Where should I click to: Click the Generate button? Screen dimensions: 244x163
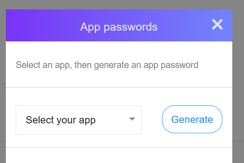point(192,119)
